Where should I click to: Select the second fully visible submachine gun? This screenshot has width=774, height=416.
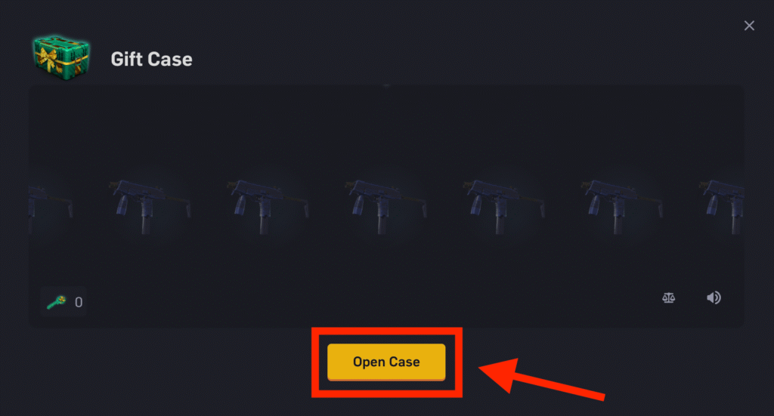click(x=268, y=206)
